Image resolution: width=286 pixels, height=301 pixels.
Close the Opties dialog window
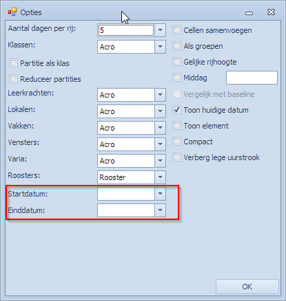point(271,12)
